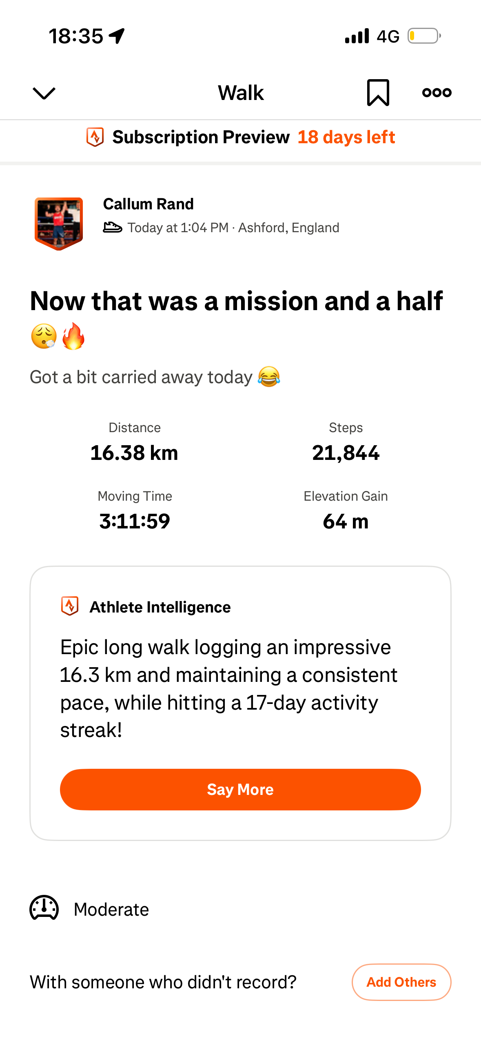Tap the Elevation Gain 64 m value

346,521
